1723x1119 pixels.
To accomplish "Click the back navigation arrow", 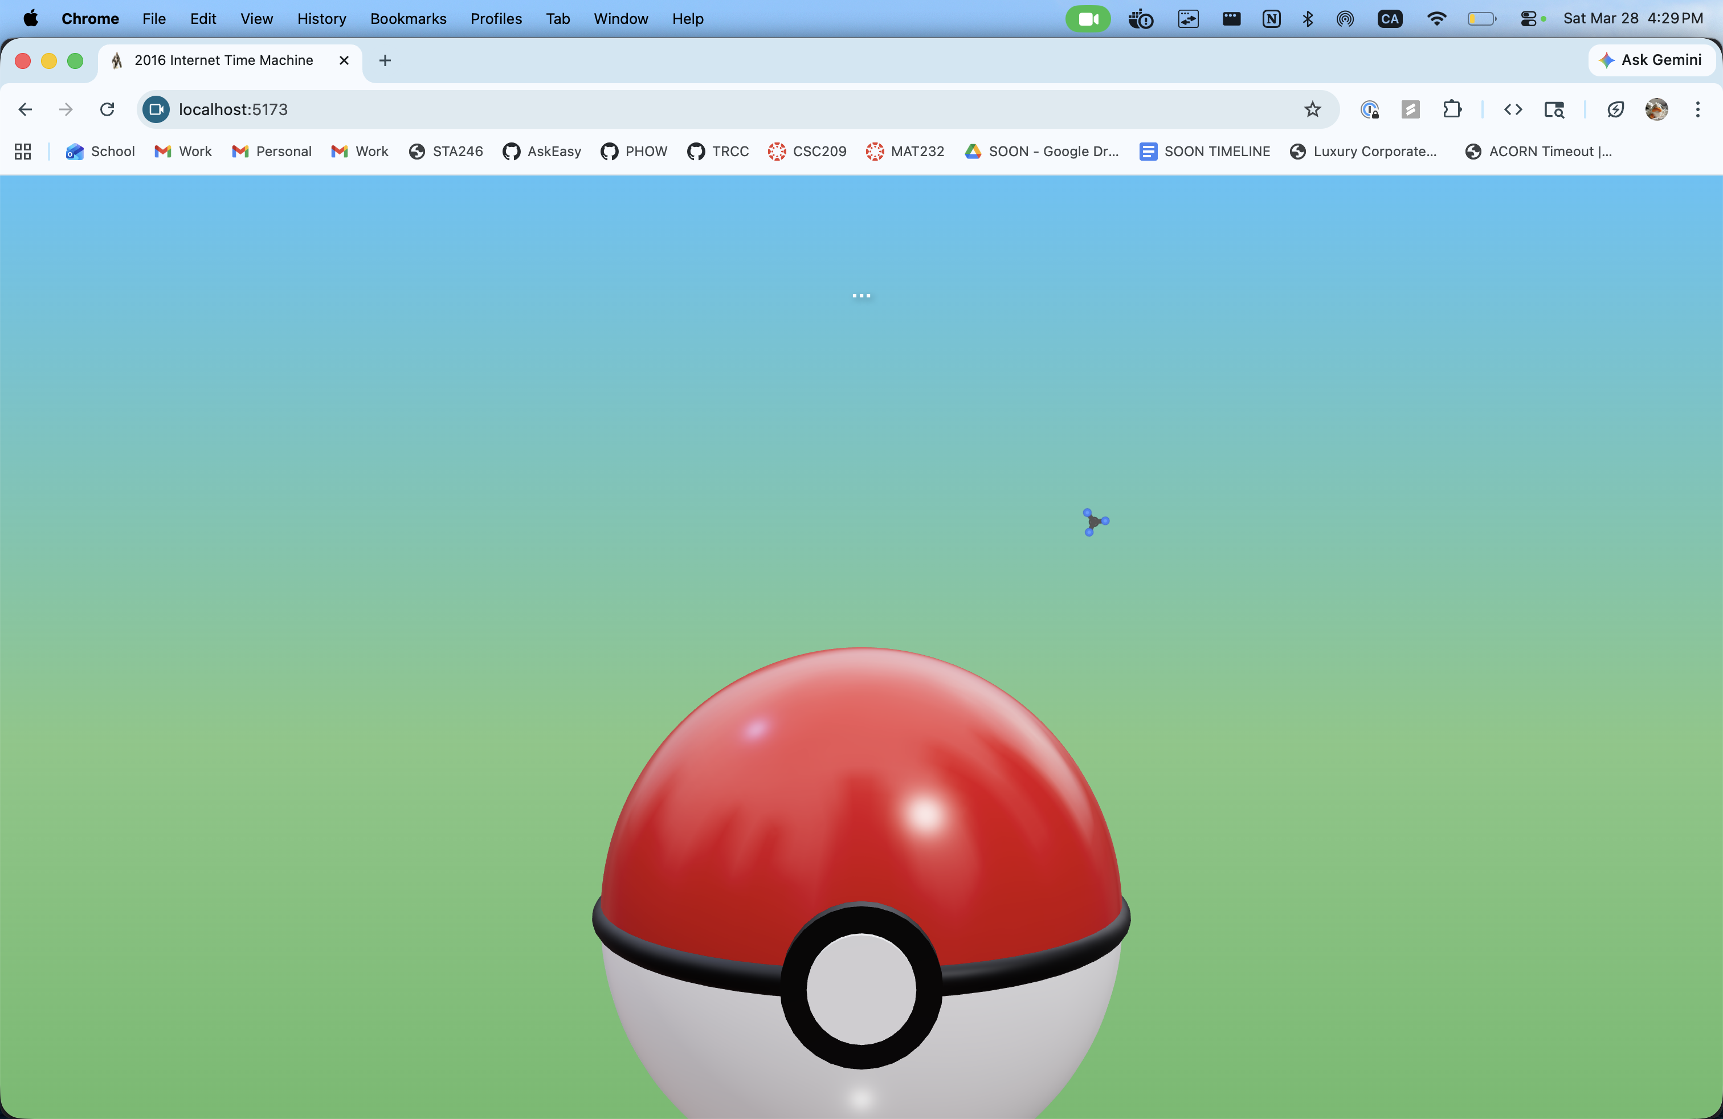I will tap(25, 109).
